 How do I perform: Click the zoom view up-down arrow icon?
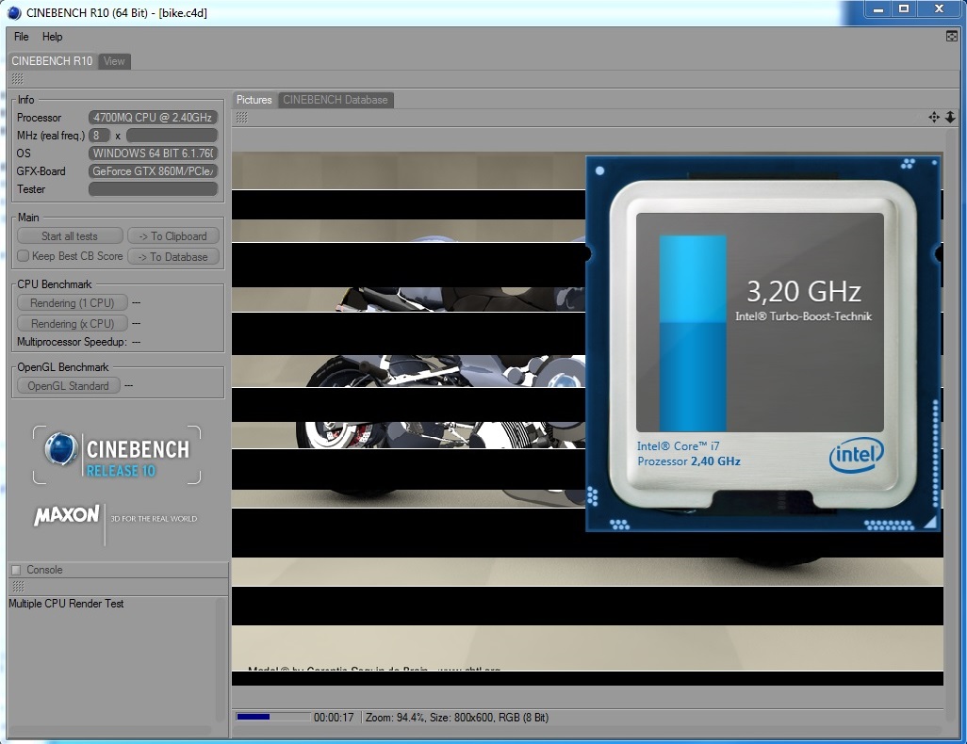point(950,117)
